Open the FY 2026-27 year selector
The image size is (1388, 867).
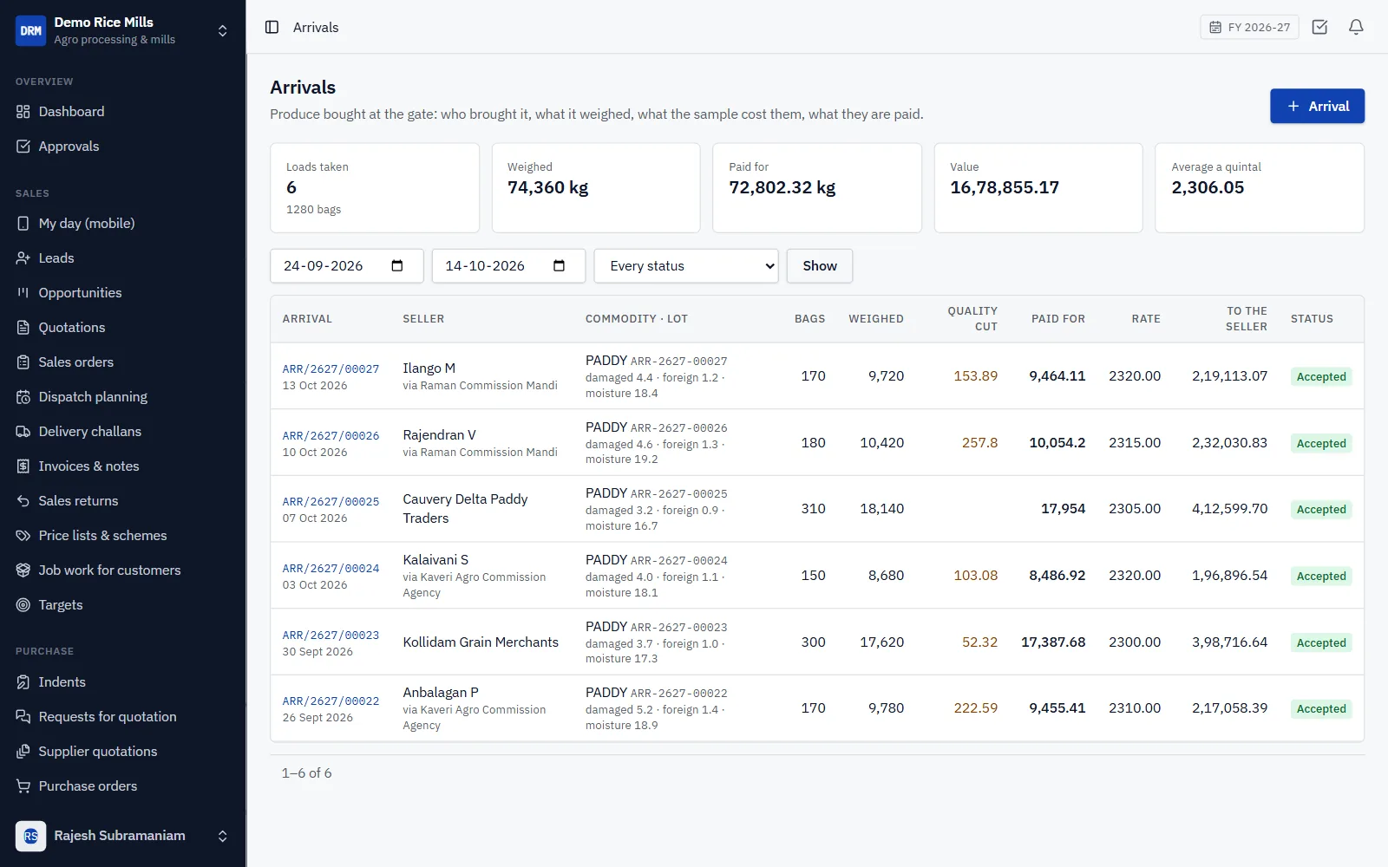tap(1249, 27)
